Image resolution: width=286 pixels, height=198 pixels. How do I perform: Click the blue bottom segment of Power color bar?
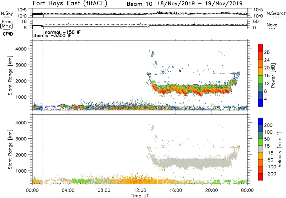[x=261, y=103]
